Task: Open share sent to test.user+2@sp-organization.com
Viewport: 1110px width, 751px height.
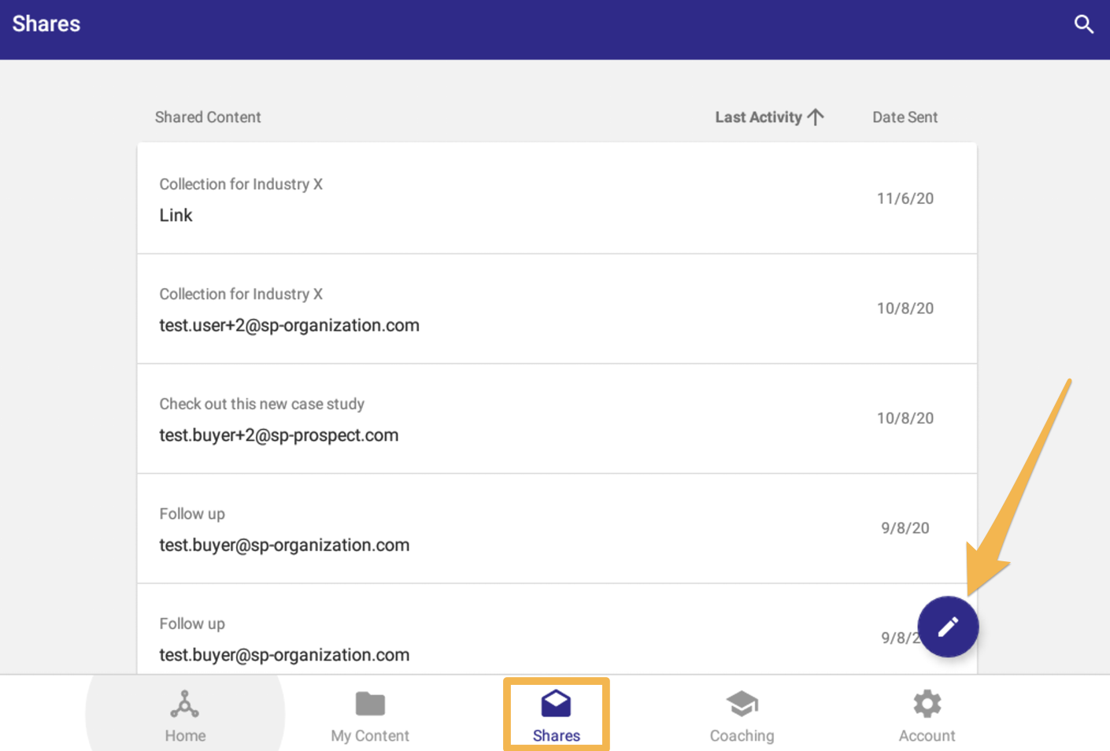Action: click(557, 309)
